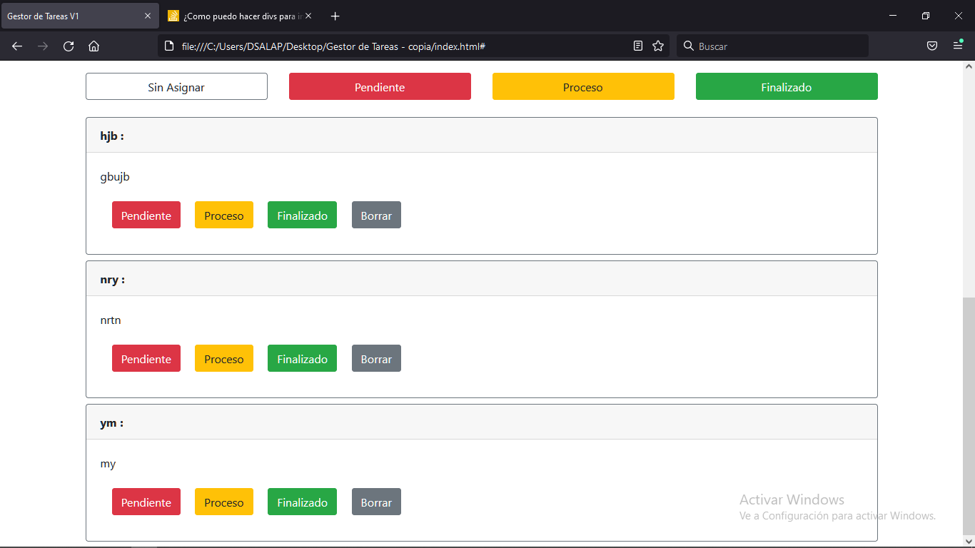Delete task hjb with Borrar
The image size is (975, 548).
tap(376, 215)
